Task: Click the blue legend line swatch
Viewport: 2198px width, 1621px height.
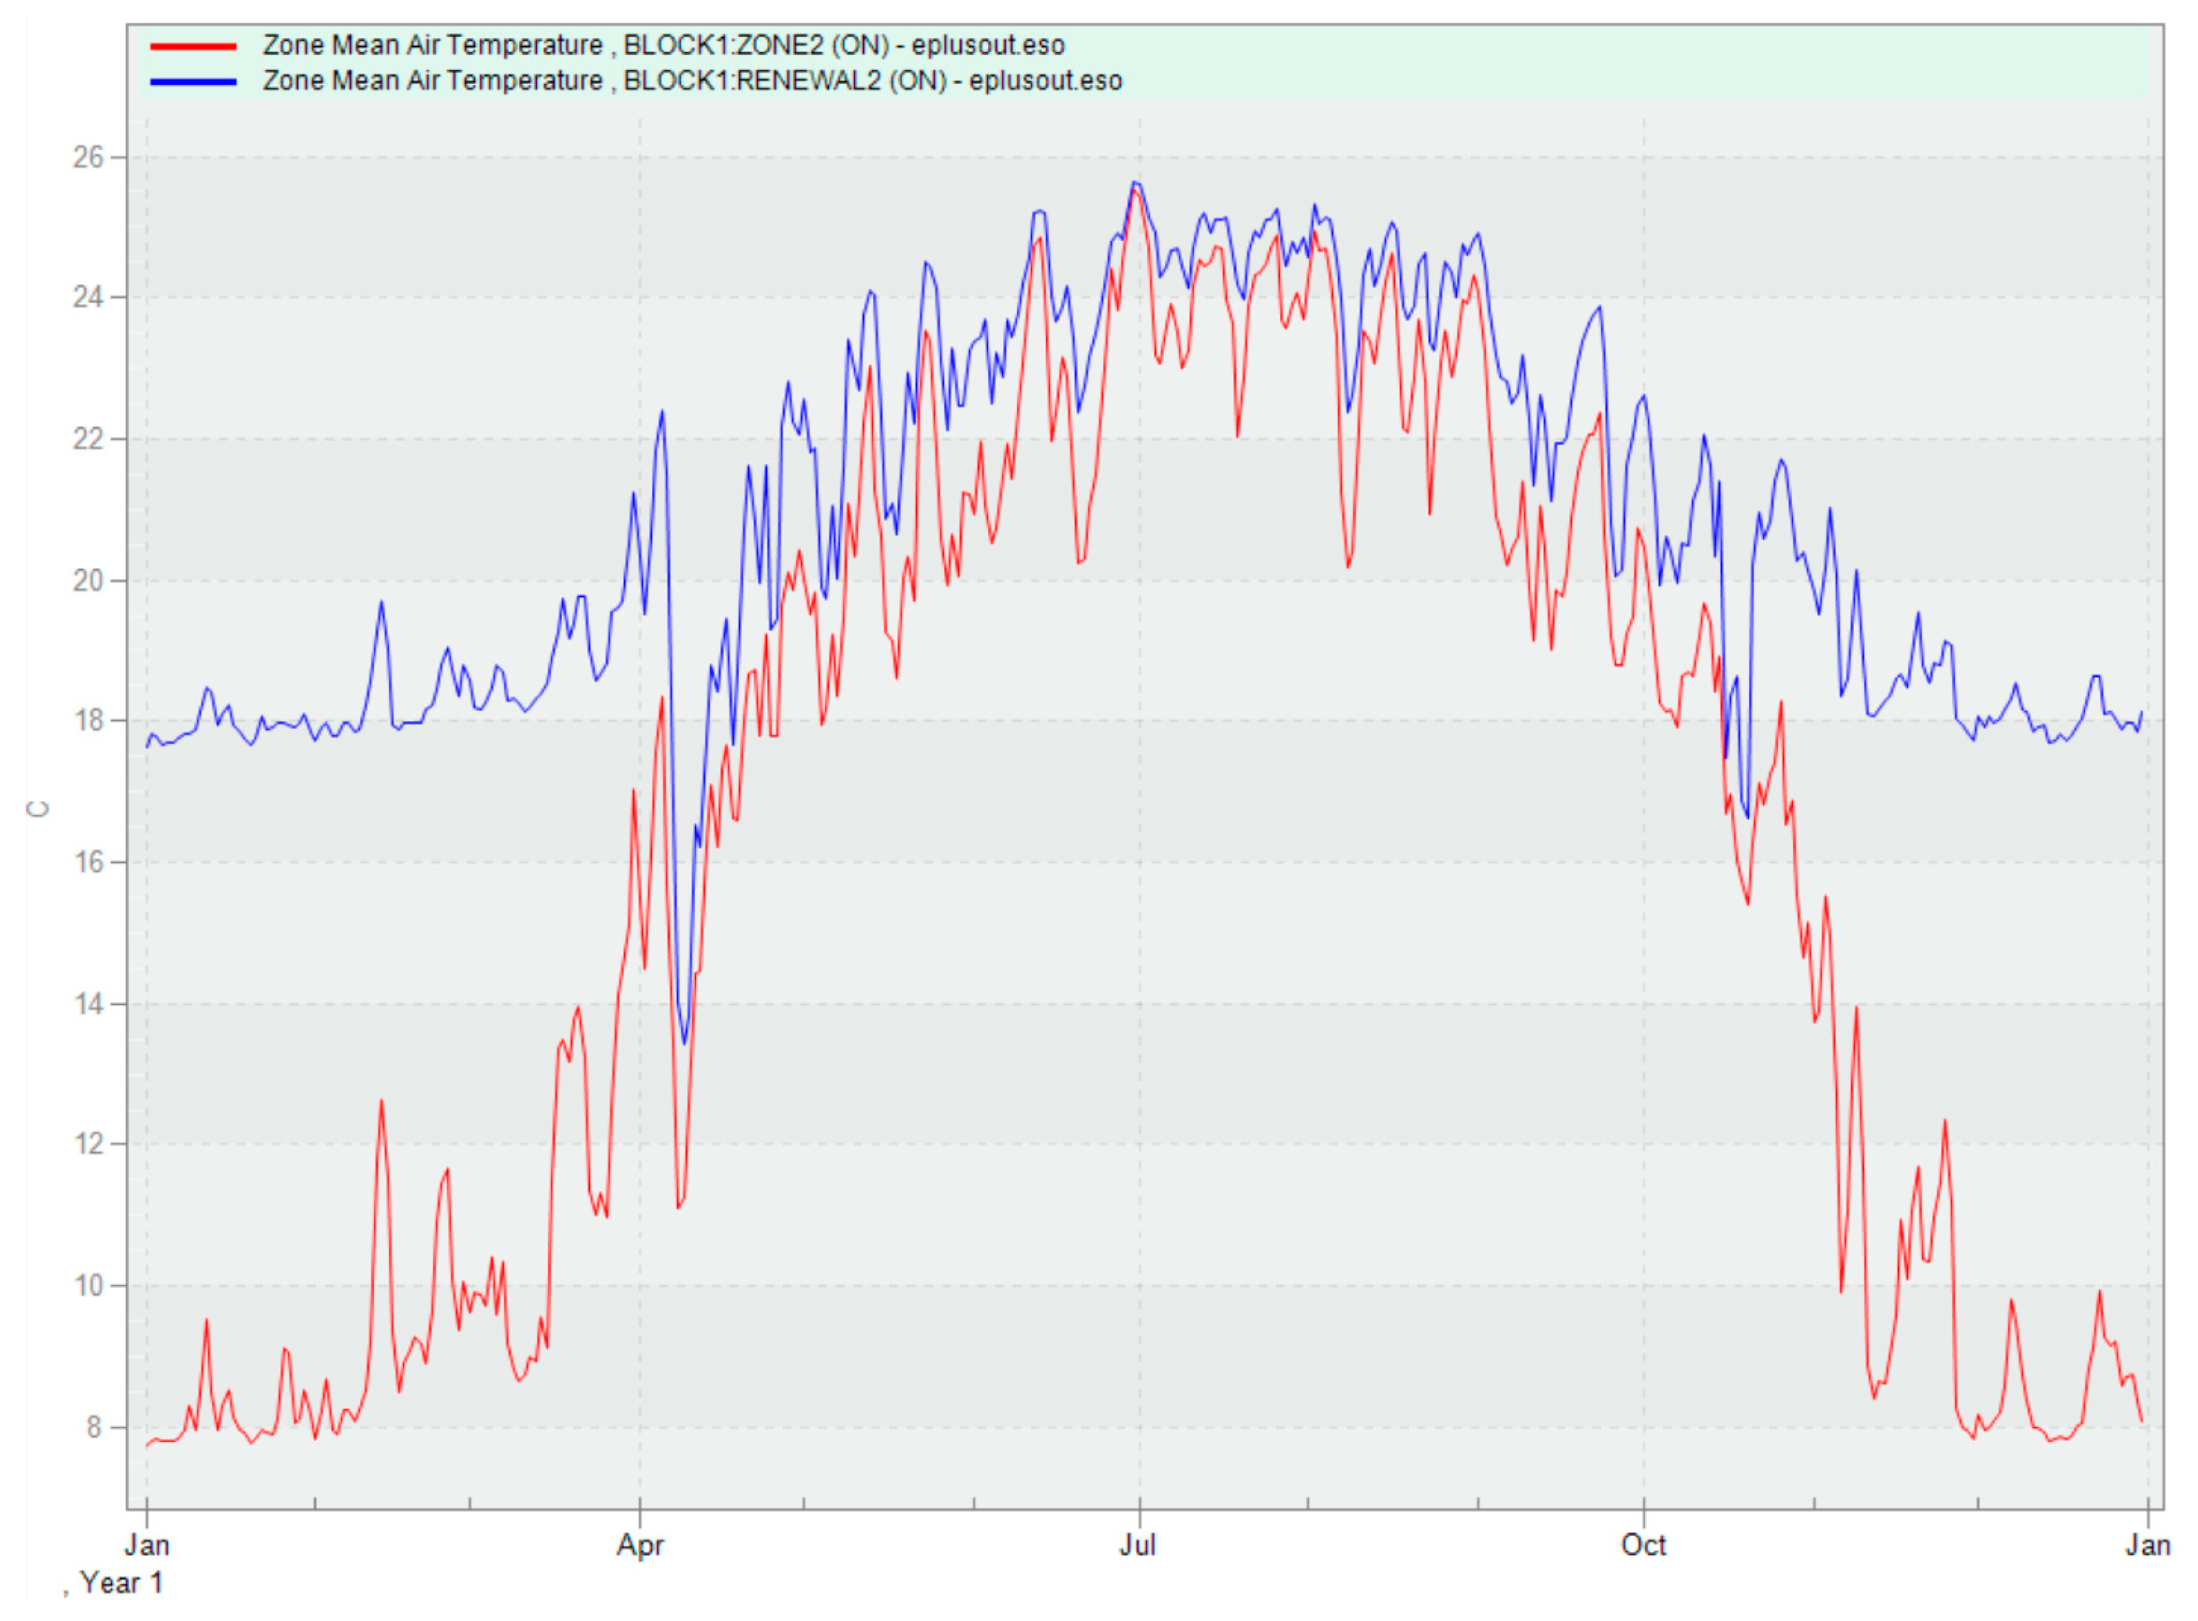Action: click(194, 81)
